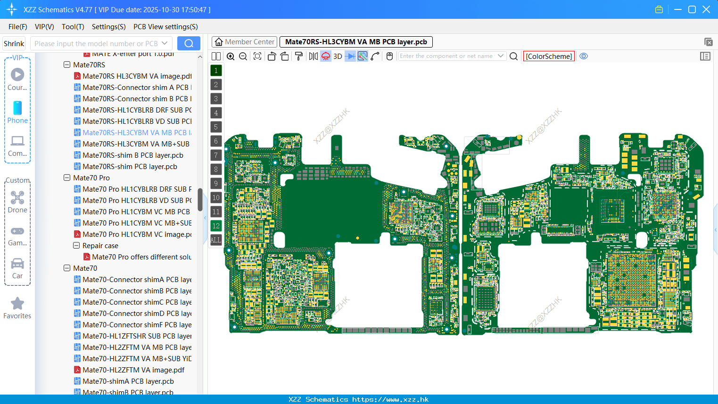
Task: Open the www.xzz.hk website link
Action: tap(390, 399)
